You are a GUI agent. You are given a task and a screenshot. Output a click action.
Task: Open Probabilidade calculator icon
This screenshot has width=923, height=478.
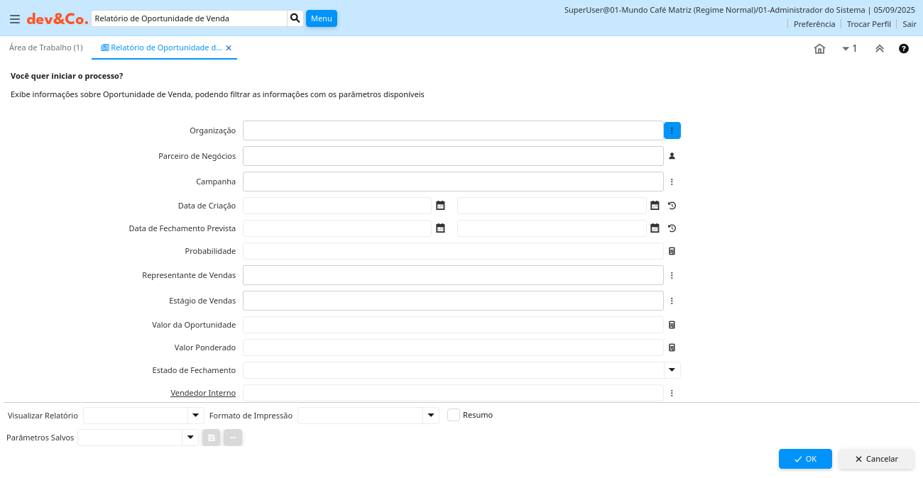pos(672,251)
